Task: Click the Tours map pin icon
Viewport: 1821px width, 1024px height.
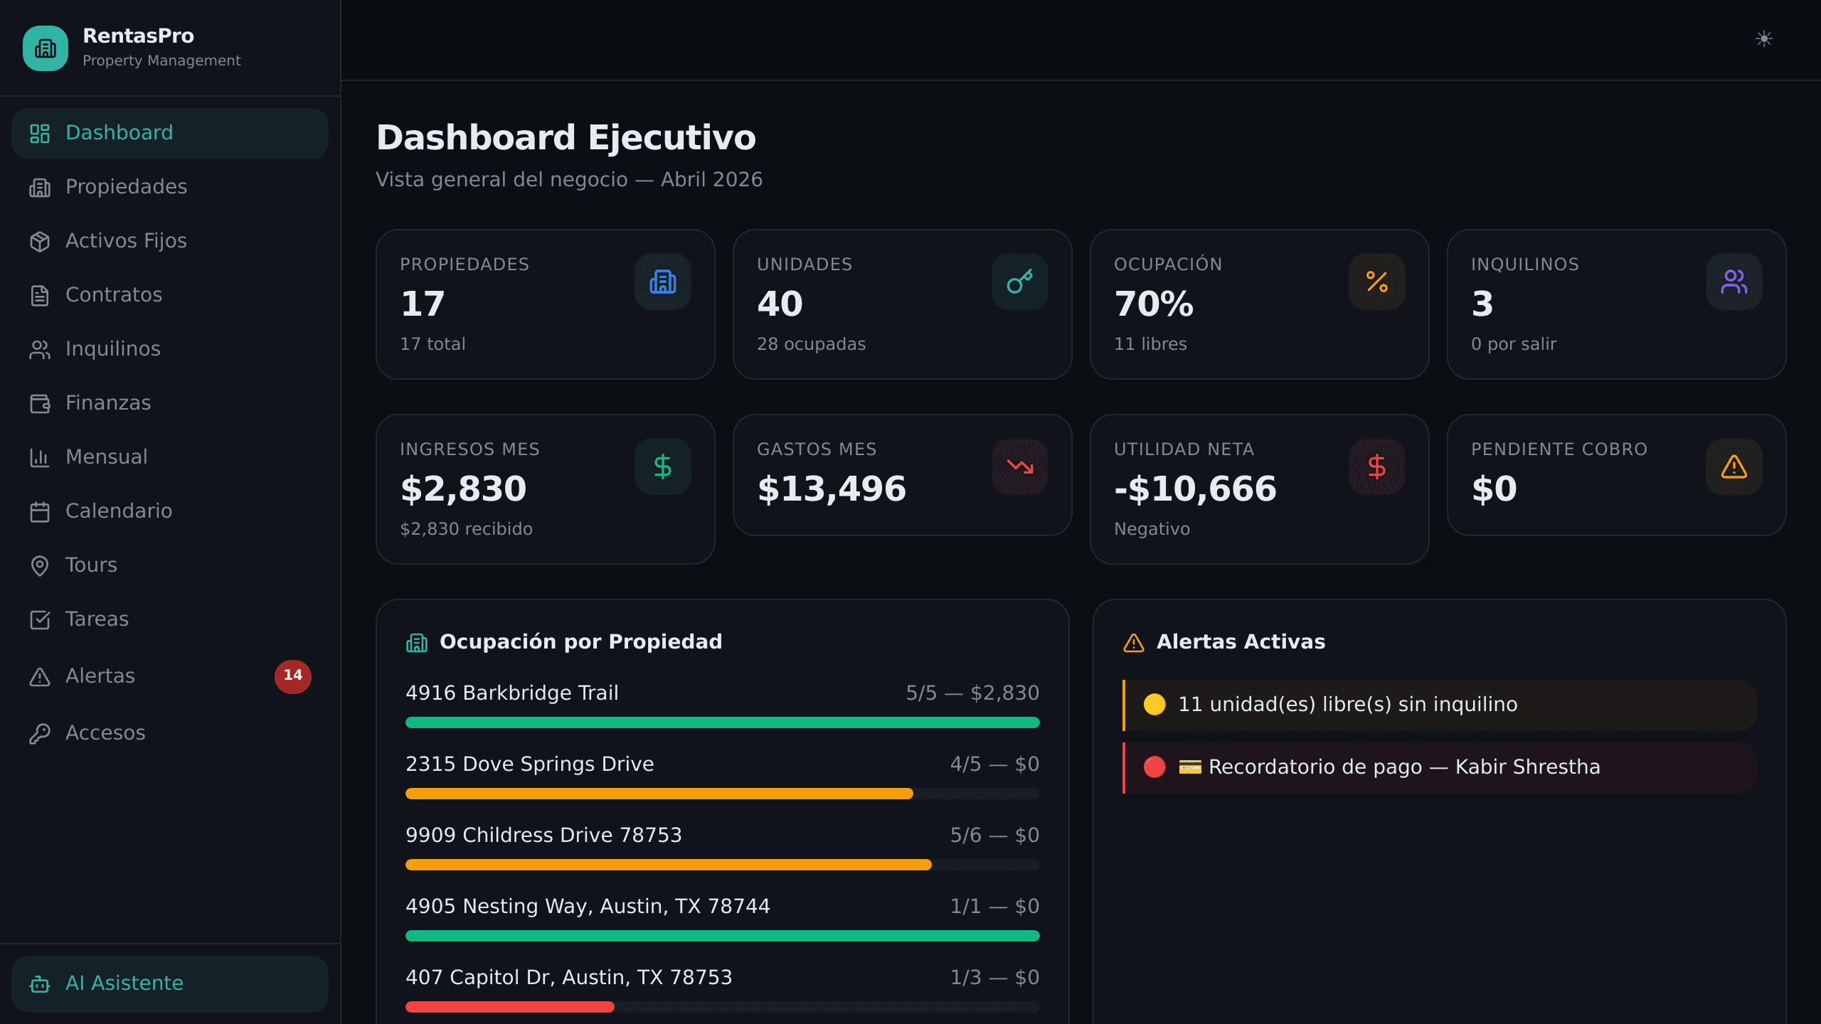Action: click(x=40, y=565)
